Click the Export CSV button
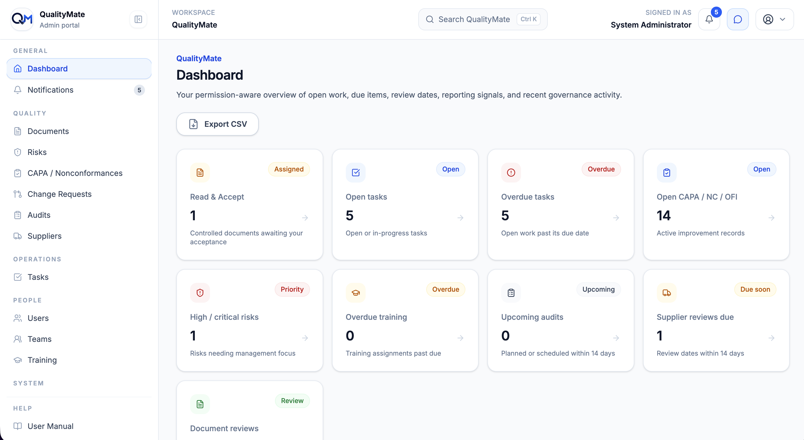Screen dimensions: 804x440 pyautogui.click(x=218, y=124)
